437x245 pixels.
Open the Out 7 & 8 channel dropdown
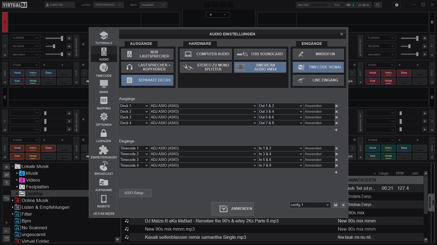click(280, 123)
